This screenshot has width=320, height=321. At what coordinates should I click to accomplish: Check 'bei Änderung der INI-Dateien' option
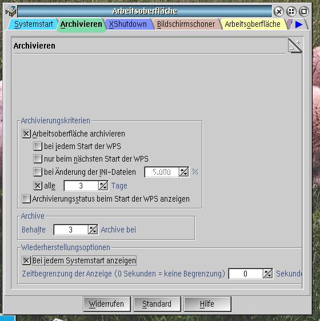[x=38, y=172]
